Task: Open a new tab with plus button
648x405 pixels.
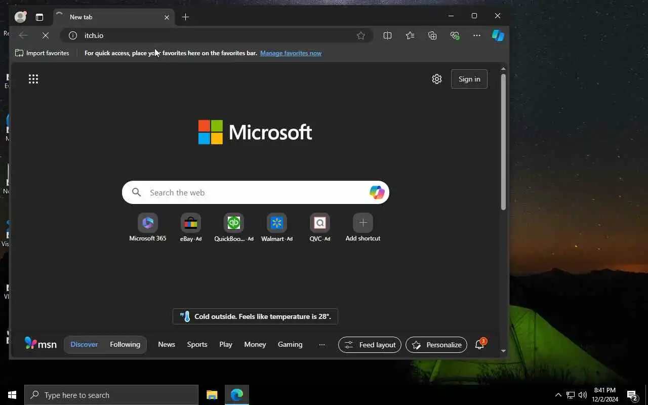Action: (186, 17)
